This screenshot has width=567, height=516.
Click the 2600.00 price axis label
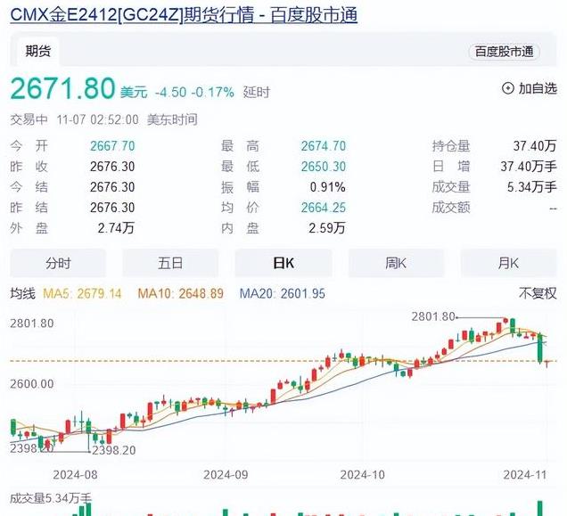coord(32,383)
